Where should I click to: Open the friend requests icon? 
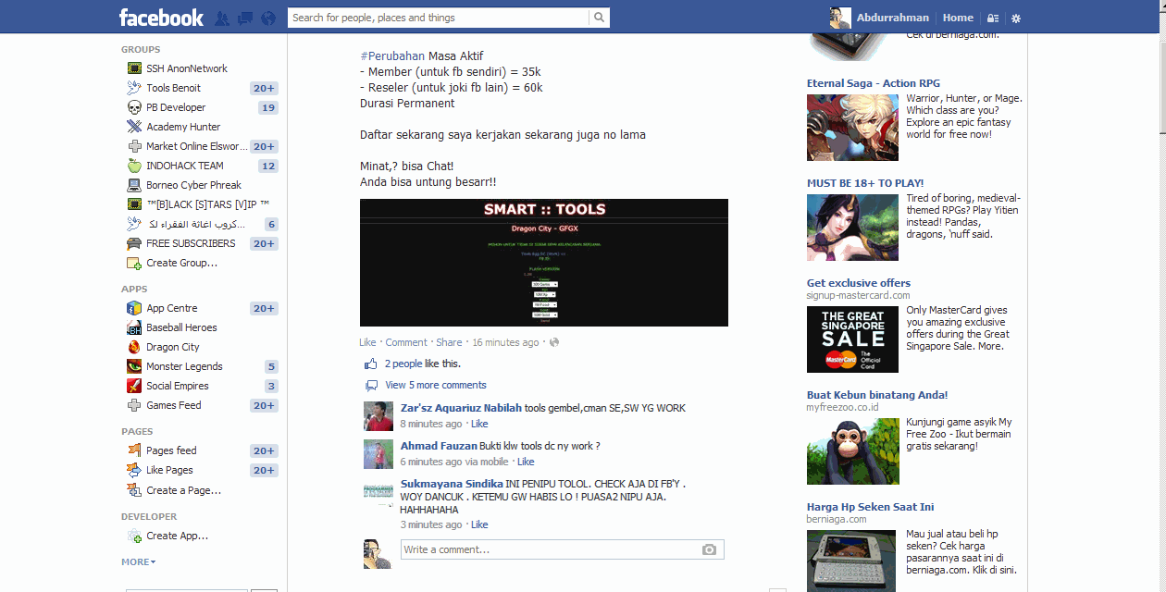point(222,18)
